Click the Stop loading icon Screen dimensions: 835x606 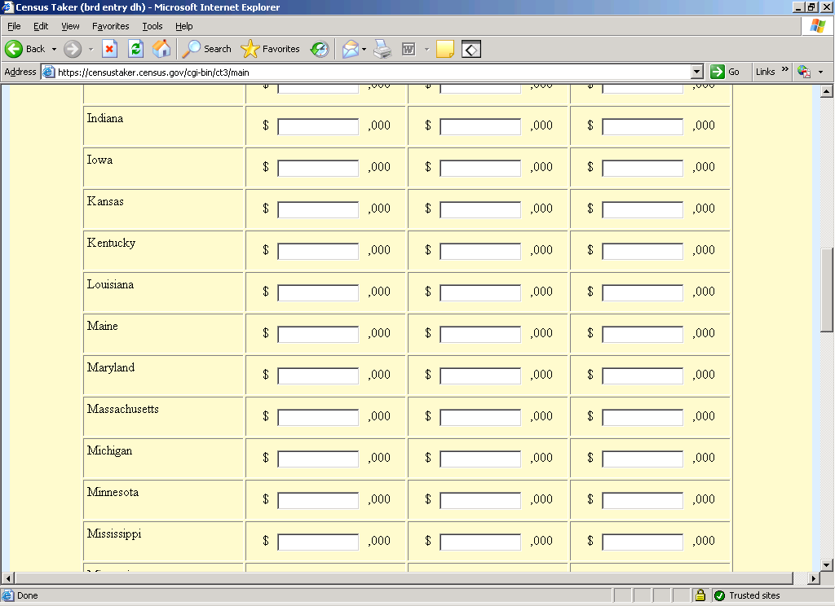tap(109, 49)
